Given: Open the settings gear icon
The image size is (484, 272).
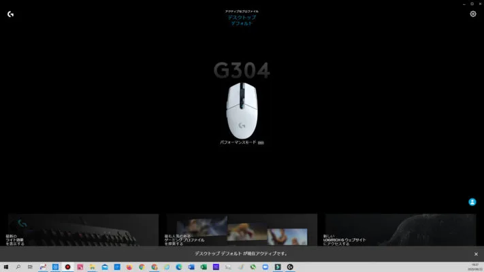Looking at the screenshot, I should click(x=473, y=14).
